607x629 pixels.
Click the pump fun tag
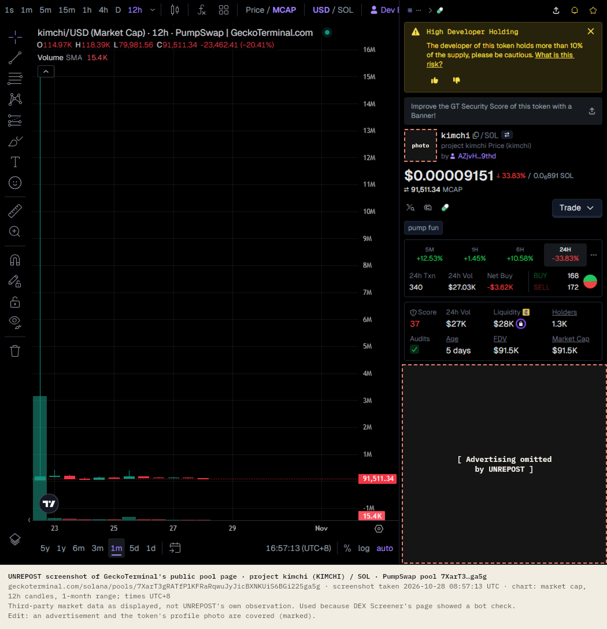pos(423,228)
